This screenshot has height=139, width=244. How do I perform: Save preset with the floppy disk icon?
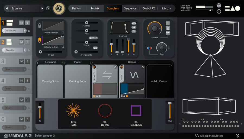48,8
